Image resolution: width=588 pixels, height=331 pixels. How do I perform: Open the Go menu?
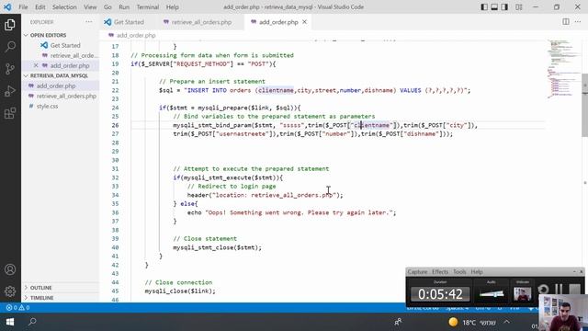point(107,6)
